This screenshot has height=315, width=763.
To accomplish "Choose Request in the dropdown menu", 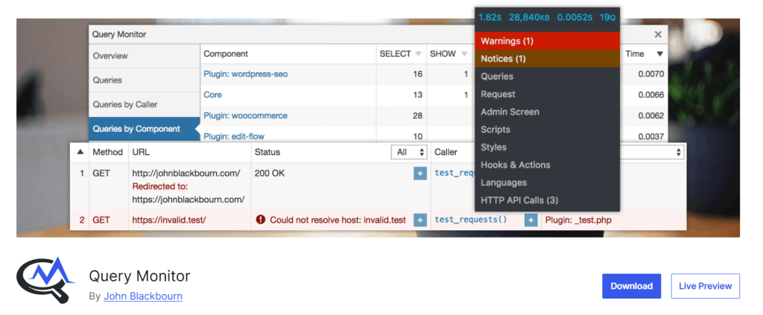I will pos(548,95).
